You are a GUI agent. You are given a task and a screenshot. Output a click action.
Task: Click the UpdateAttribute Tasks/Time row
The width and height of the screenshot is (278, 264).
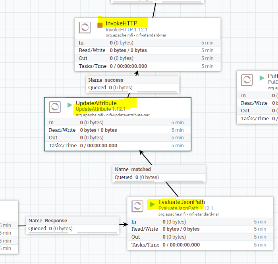(118, 146)
